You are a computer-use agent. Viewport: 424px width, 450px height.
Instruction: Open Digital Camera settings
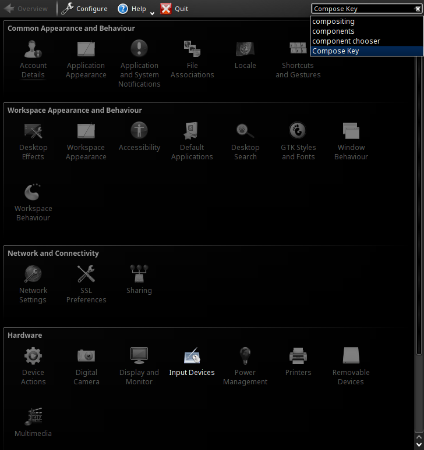[x=86, y=366]
